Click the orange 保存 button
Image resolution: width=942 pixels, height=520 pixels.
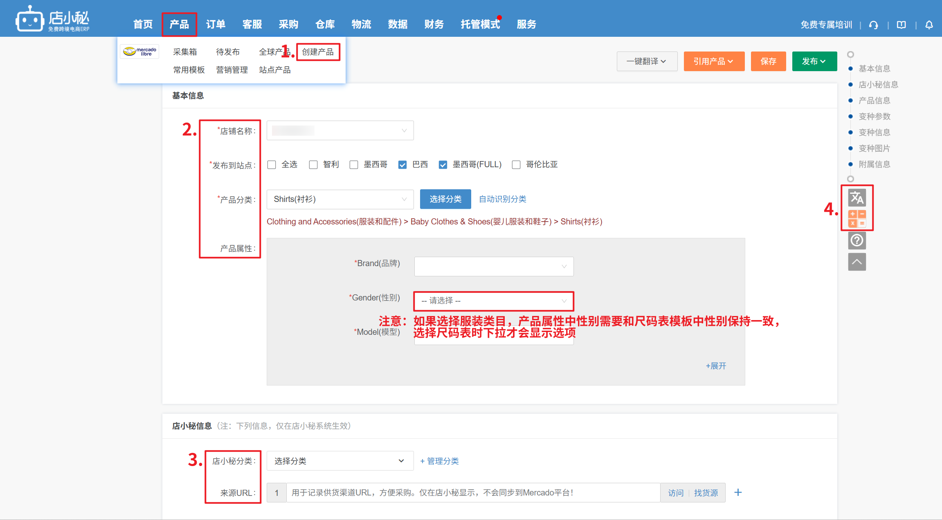pyautogui.click(x=768, y=61)
